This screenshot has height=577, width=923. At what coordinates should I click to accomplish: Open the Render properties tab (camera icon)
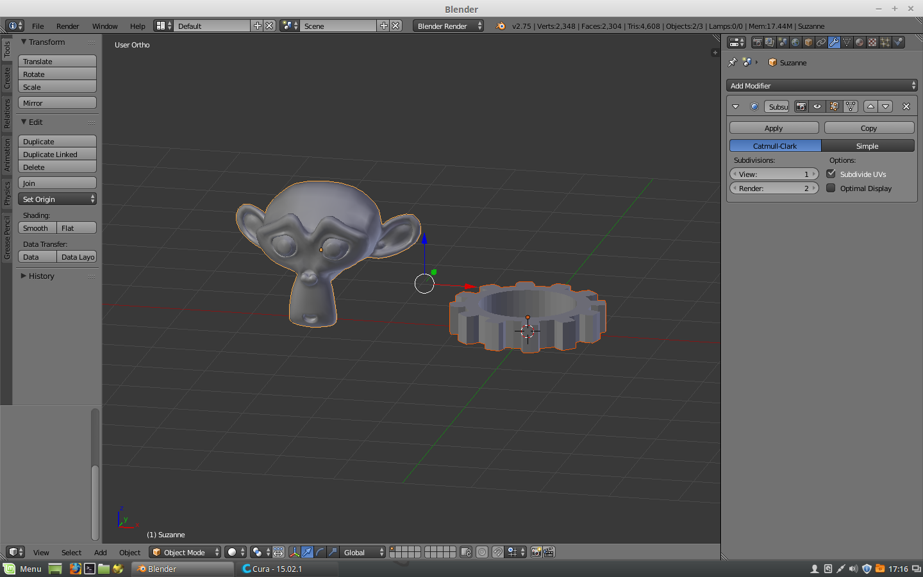click(x=757, y=42)
